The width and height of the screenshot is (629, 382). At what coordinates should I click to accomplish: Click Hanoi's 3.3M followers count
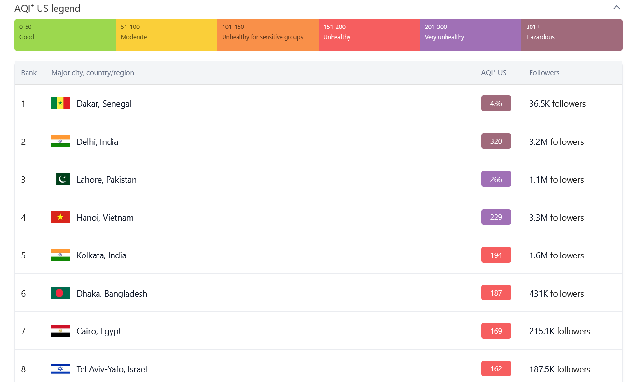point(557,218)
